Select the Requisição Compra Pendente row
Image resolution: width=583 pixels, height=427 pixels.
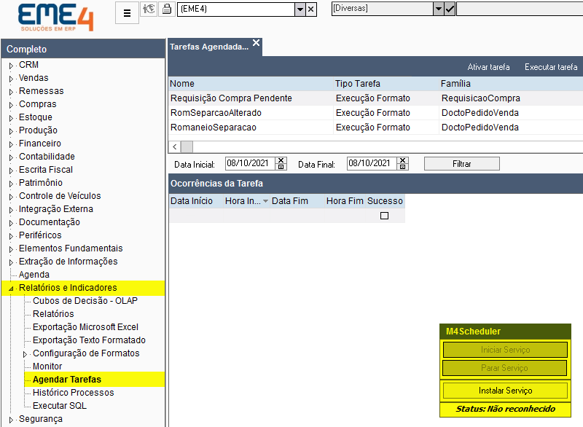(375, 98)
